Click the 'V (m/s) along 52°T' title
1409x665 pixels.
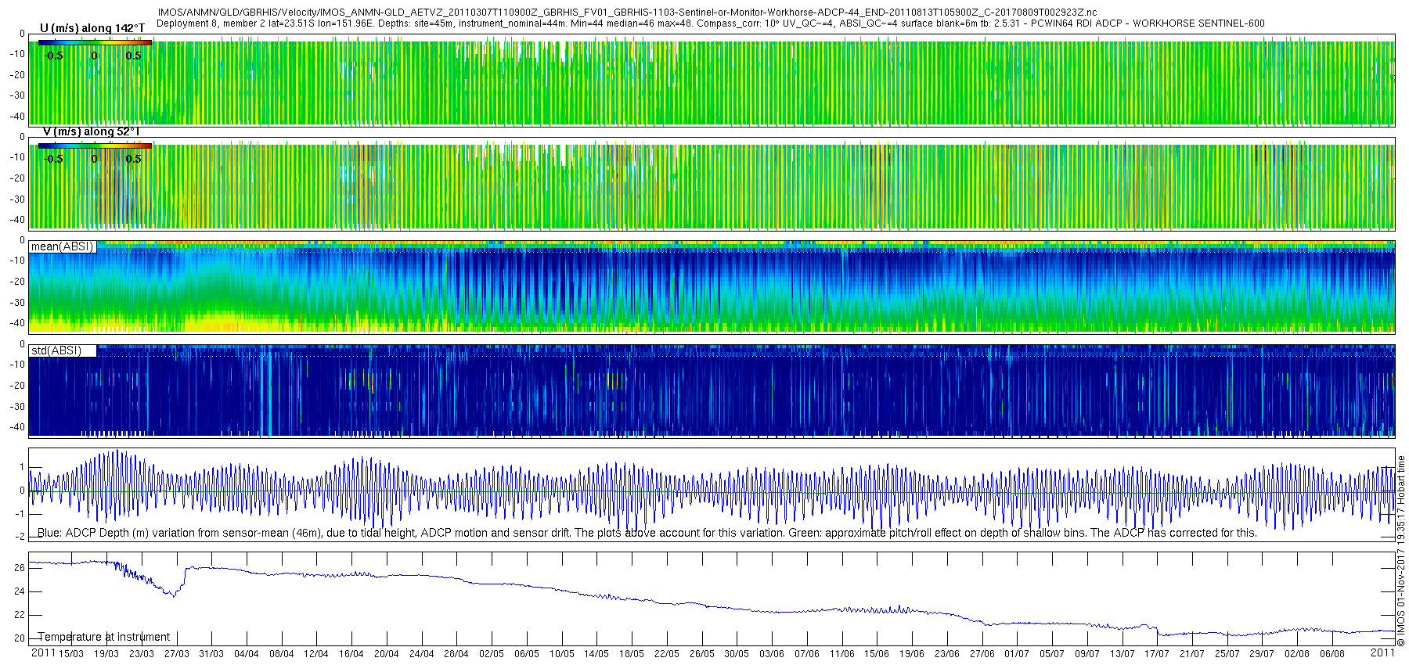[x=91, y=131]
